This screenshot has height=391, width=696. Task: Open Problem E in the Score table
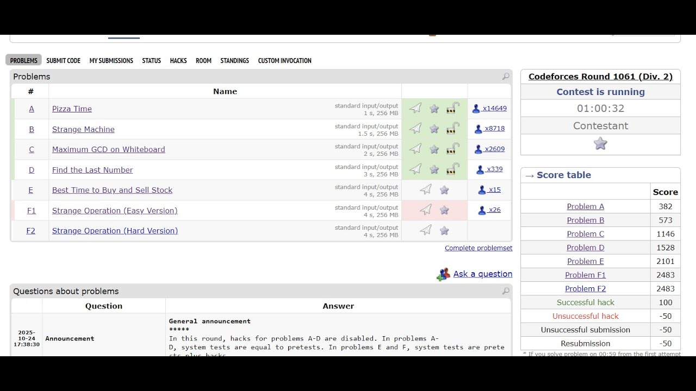tap(585, 261)
